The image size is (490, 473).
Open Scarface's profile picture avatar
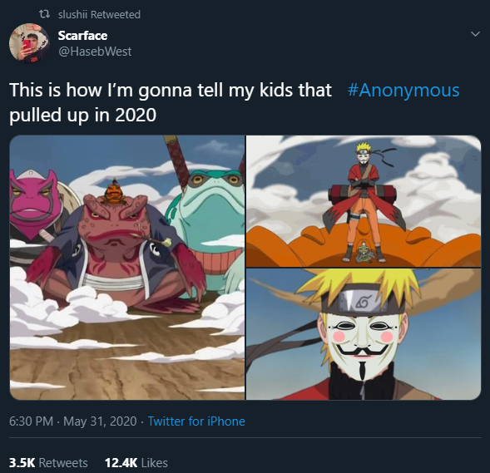[x=29, y=43]
